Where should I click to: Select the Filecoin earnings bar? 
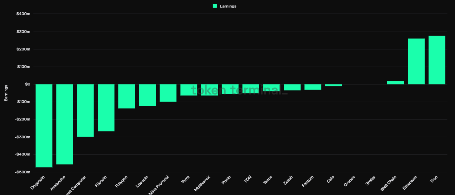[x=106, y=108]
